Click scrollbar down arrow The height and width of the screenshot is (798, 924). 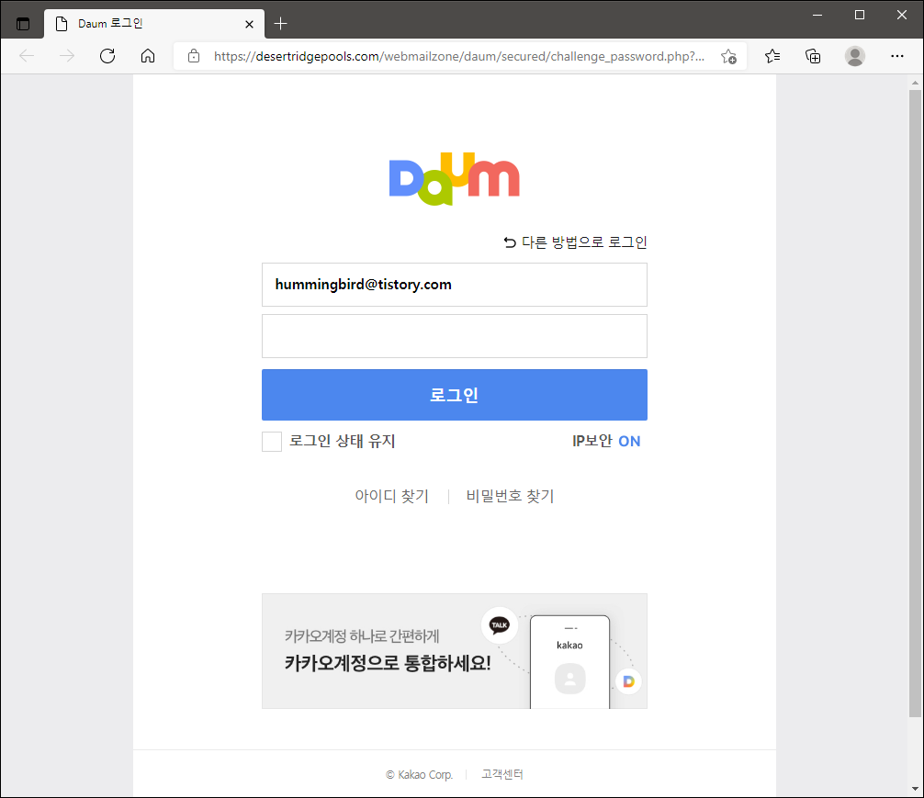915,789
